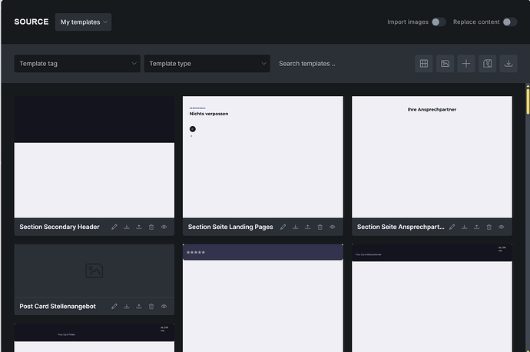Switch to grid view of templates
This screenshot has width=530, height=352.
[x=423, y=64]
